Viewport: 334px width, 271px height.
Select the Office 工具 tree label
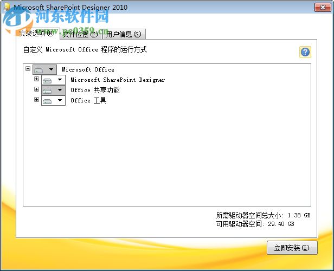click(x=88, y=100)
